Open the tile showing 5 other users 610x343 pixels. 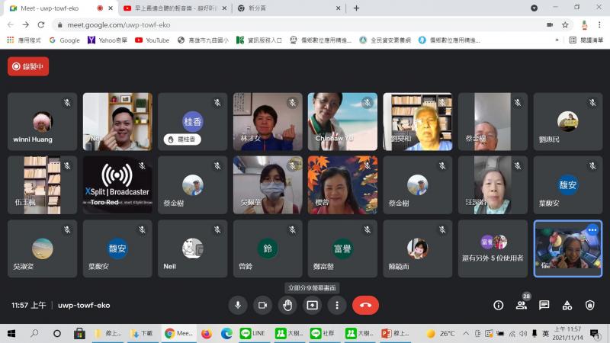point(493,249)
